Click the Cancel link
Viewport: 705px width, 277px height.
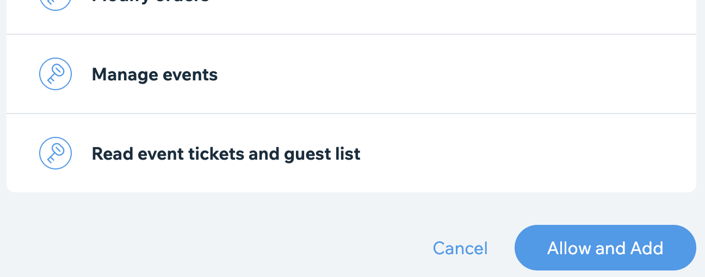460,248
